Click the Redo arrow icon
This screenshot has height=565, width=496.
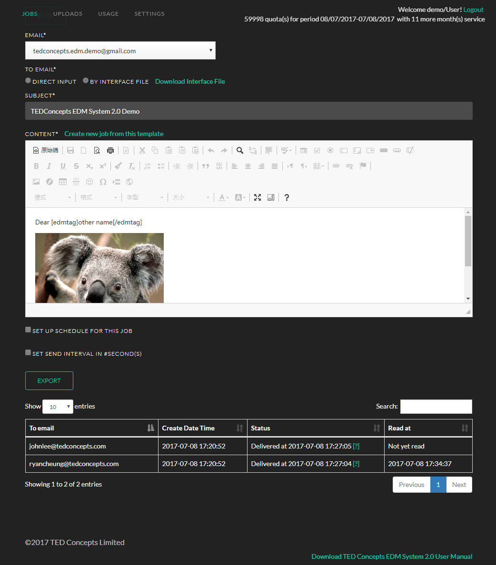[224, 150]
